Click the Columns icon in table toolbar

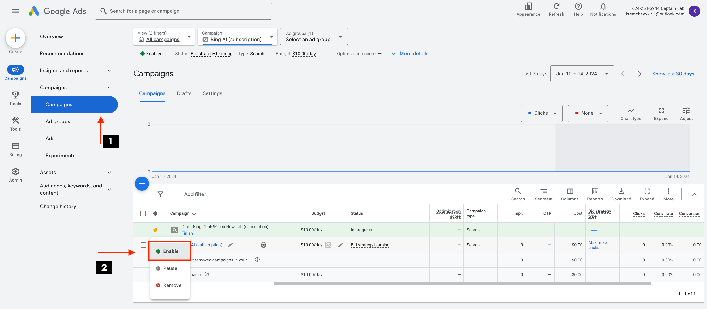pyautogui.click(x=569, y=191)
